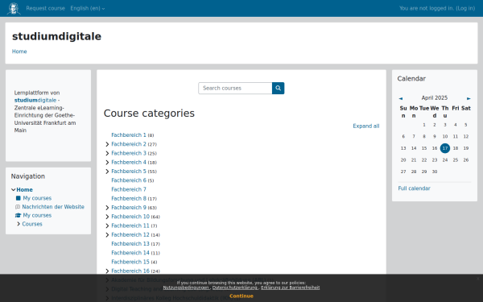Expand the Fachbereich 10 category
This screenshot has width=483, height=302.
(x=107, y=217)
